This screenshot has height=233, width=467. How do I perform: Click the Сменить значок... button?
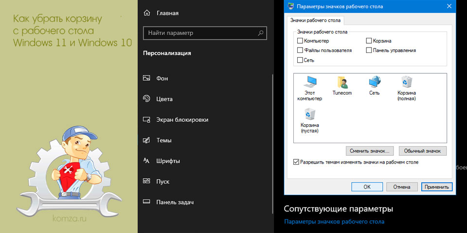point(370,150)
